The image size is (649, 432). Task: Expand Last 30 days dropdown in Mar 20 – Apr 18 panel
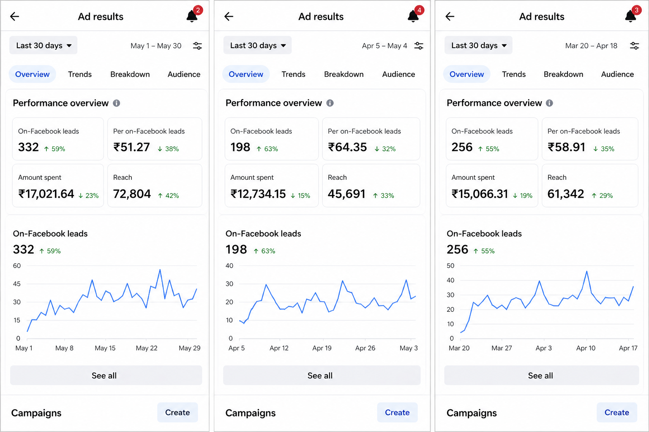click(x=478, y=45)
